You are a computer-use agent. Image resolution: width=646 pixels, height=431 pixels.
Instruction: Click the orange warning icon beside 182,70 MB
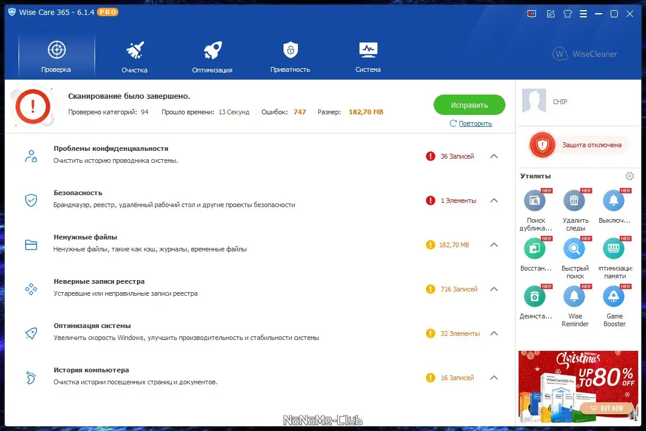[x=430, y=245]
